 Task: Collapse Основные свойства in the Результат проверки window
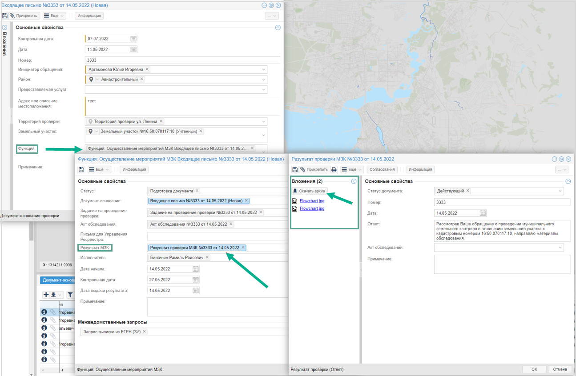(568, 181)
